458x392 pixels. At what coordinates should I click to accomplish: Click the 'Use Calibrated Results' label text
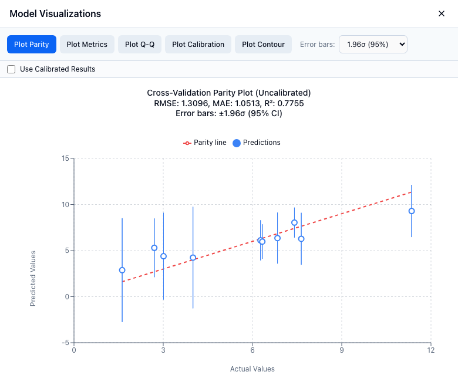(58, 69)
